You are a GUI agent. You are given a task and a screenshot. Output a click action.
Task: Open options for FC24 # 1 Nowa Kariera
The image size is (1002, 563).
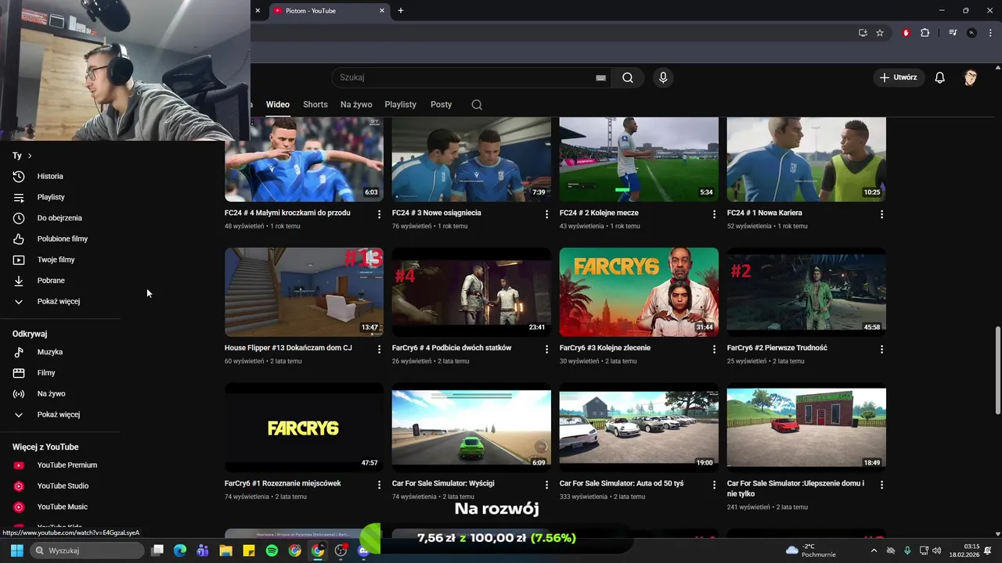click(881, 214)
